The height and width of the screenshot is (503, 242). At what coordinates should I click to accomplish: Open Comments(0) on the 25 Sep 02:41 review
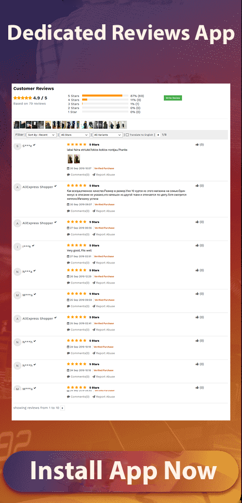click(x=78, y=330)
